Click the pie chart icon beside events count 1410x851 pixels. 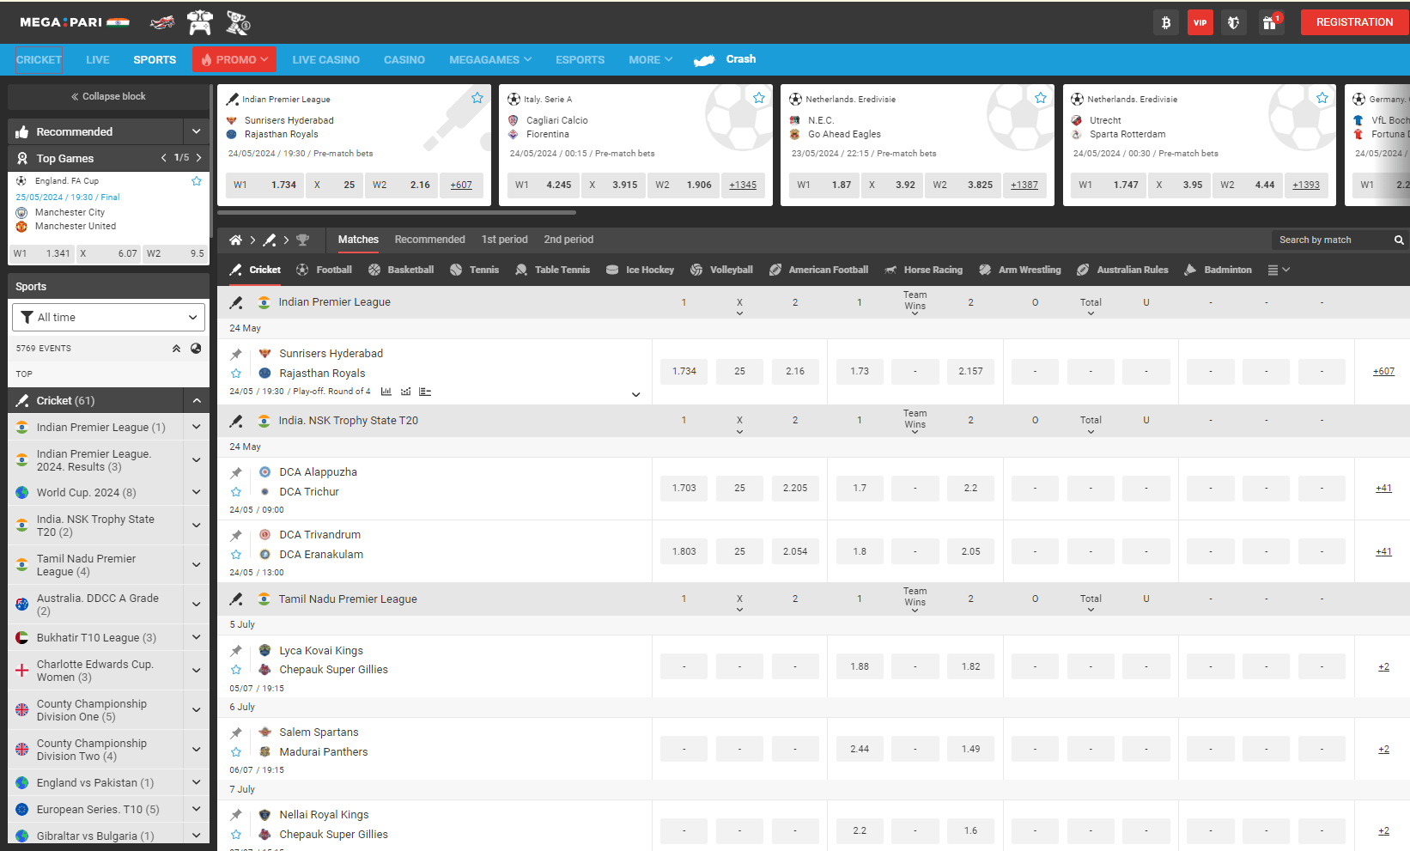[196, 349]
